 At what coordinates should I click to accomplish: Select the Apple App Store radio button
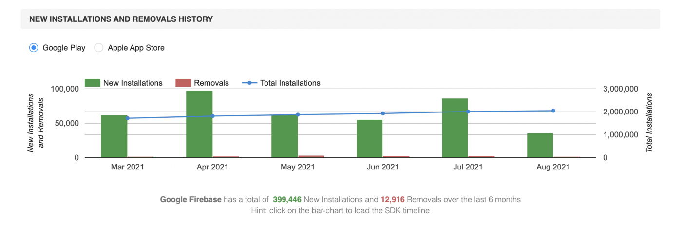[98, 48]
